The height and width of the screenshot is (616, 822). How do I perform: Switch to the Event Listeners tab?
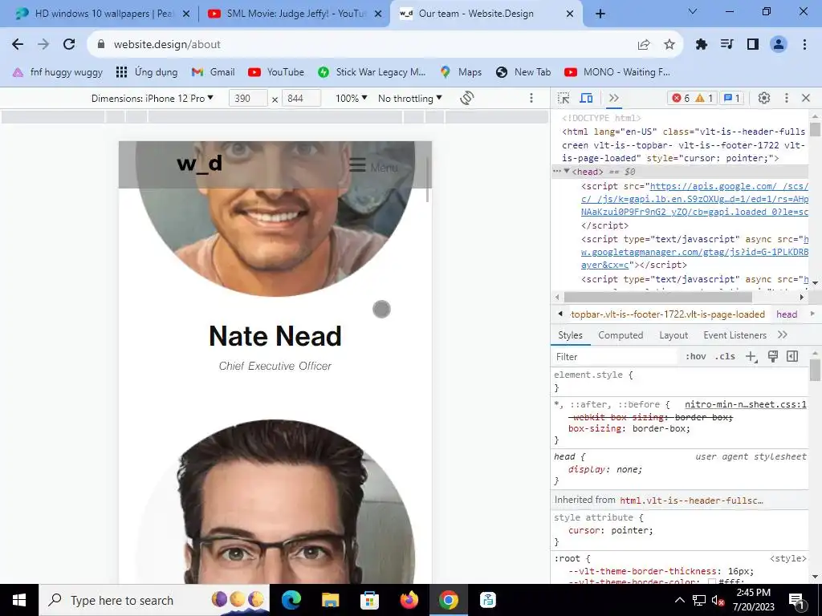tap(735, 335)
